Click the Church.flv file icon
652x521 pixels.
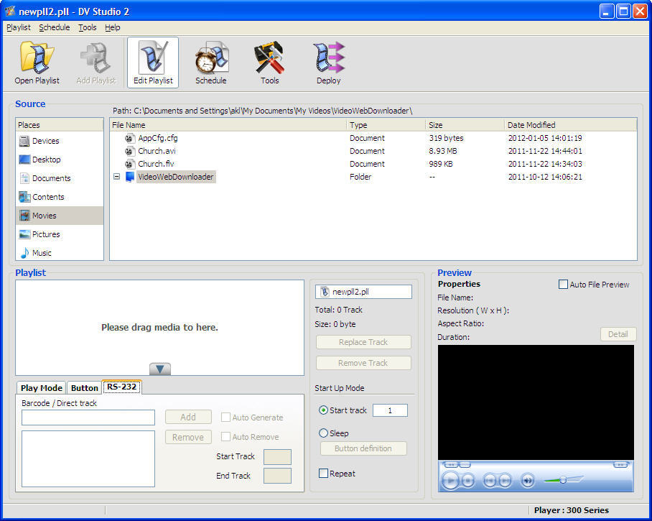pos(130,164)
